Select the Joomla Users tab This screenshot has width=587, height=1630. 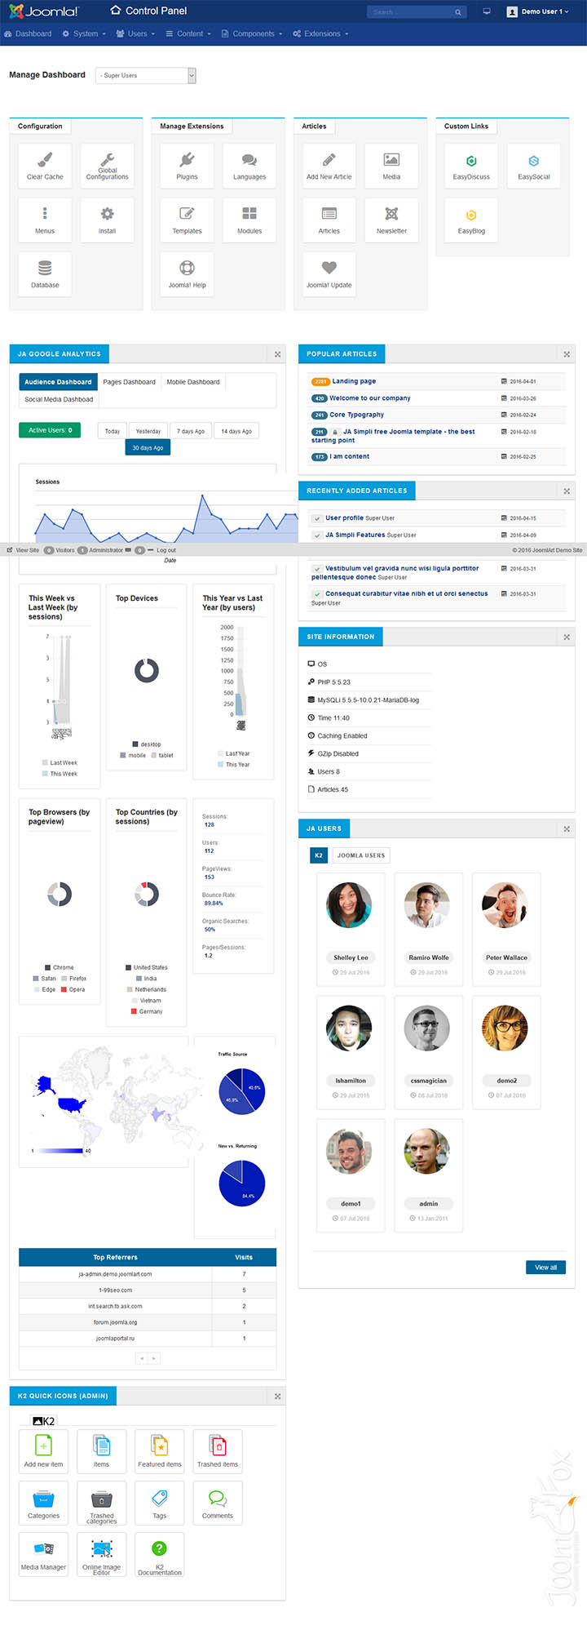(x=361, y=855)
